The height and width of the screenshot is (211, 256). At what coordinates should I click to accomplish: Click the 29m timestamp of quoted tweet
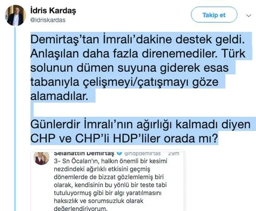174,153
